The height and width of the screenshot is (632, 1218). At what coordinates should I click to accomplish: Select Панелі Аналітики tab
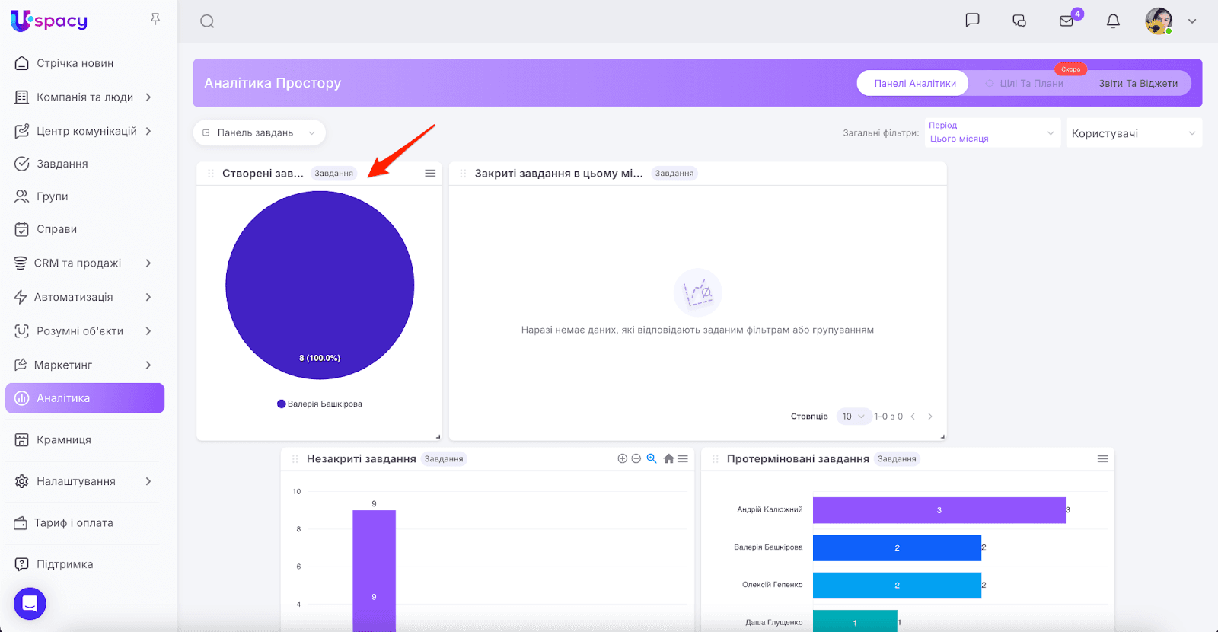[914, 84]
